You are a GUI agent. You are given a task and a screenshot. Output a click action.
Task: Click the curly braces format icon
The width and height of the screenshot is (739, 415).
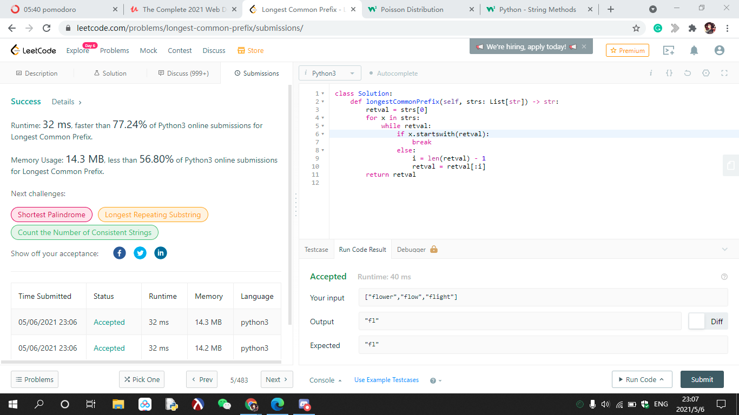pyautogui.click(x=669, y=73)
